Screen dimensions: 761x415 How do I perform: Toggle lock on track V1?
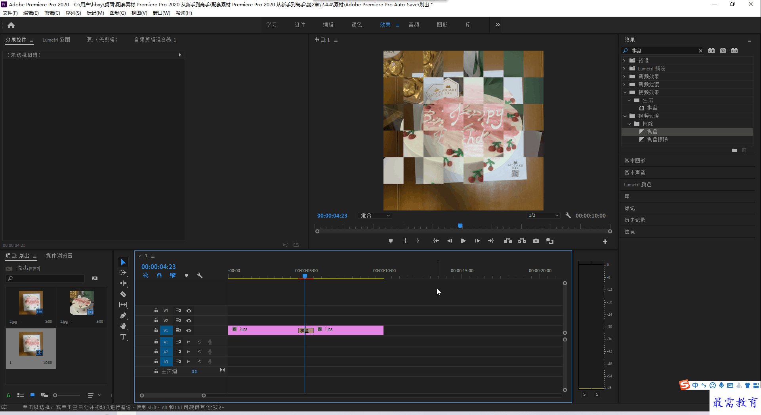156,330
